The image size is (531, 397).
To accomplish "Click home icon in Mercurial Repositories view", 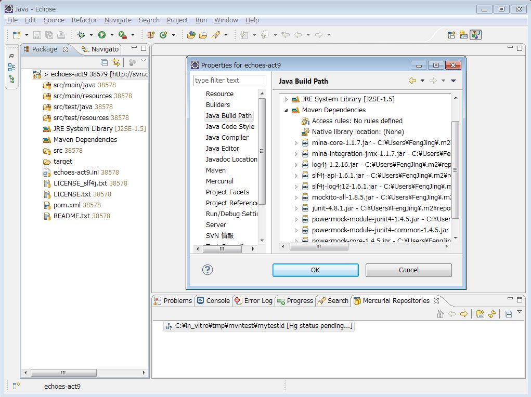I will [x=440, y=314].
